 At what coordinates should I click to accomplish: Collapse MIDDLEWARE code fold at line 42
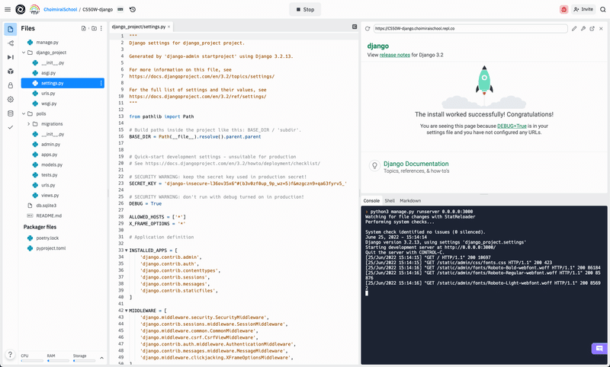[x=126, y=311]
